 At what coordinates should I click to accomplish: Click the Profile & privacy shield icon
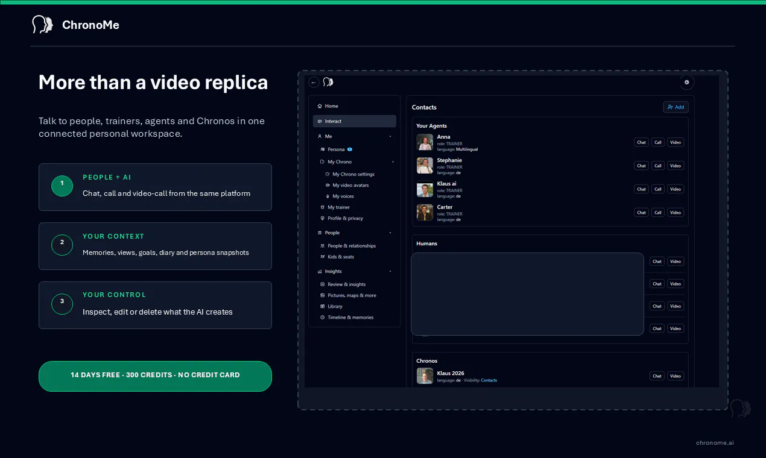(x=323, y=218)
